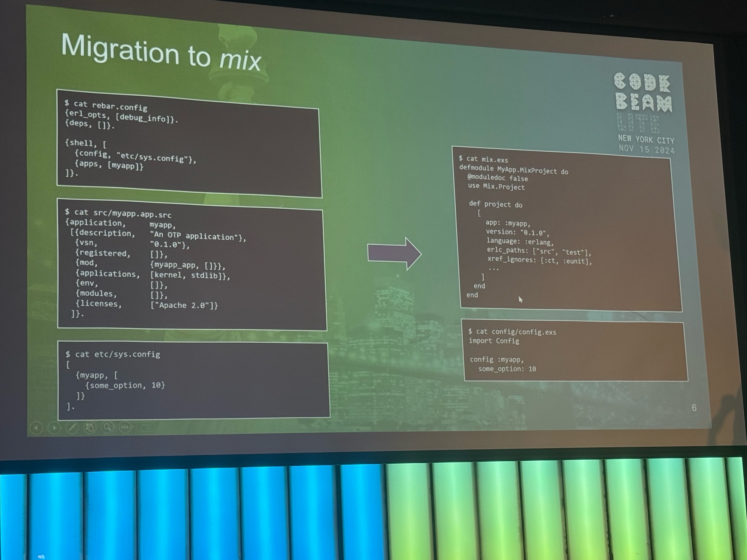Click the myapp.app.src code box
The image size is (747, 560).
click(192, 264)
